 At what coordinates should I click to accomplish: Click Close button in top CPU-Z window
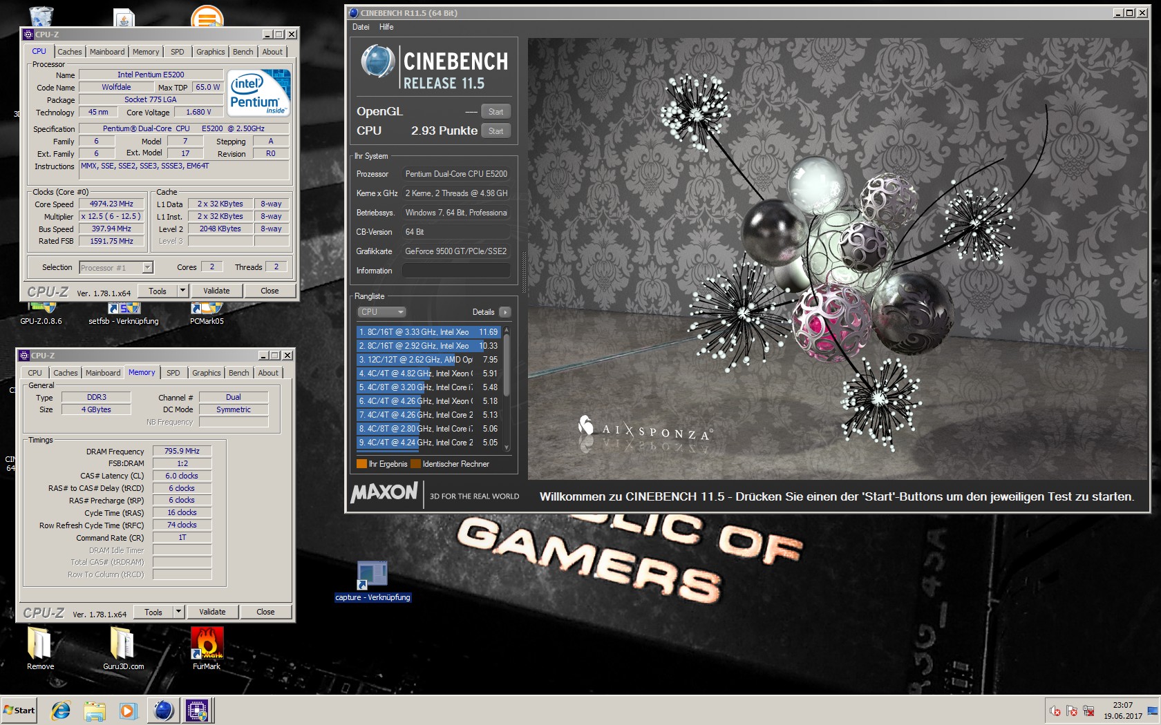[x=270, y=291]
